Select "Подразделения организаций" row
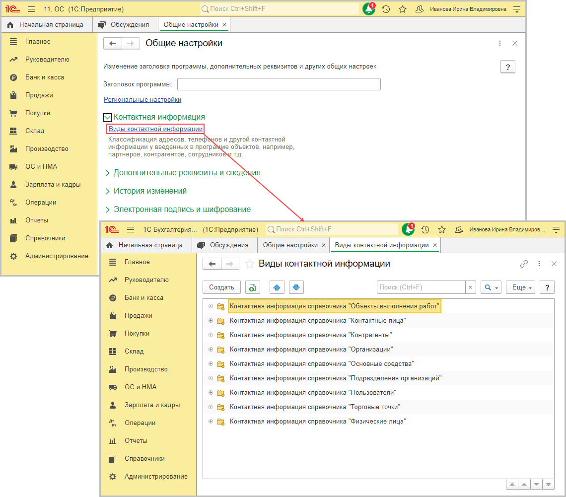 pyautogui.click(x=378, y=378)
